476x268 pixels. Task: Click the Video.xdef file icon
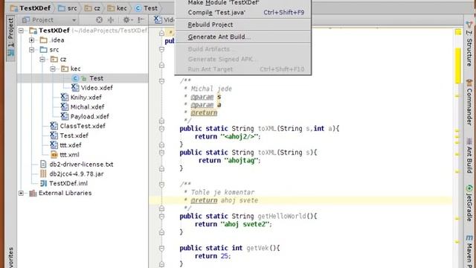[75, 88]
